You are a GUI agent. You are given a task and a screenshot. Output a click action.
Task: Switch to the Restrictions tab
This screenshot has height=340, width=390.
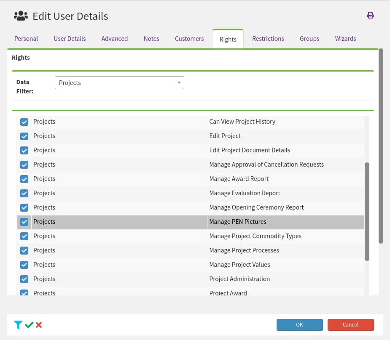[268, 39]
